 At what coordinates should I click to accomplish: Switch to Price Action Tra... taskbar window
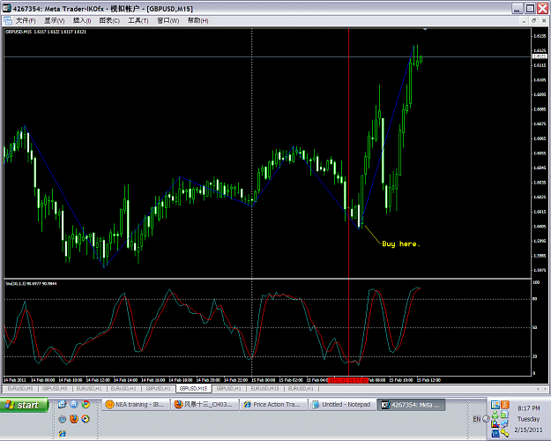coord(273,405)
